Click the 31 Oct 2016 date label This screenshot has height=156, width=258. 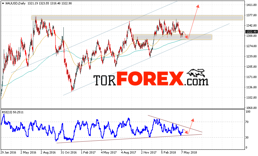pos(69,152)
